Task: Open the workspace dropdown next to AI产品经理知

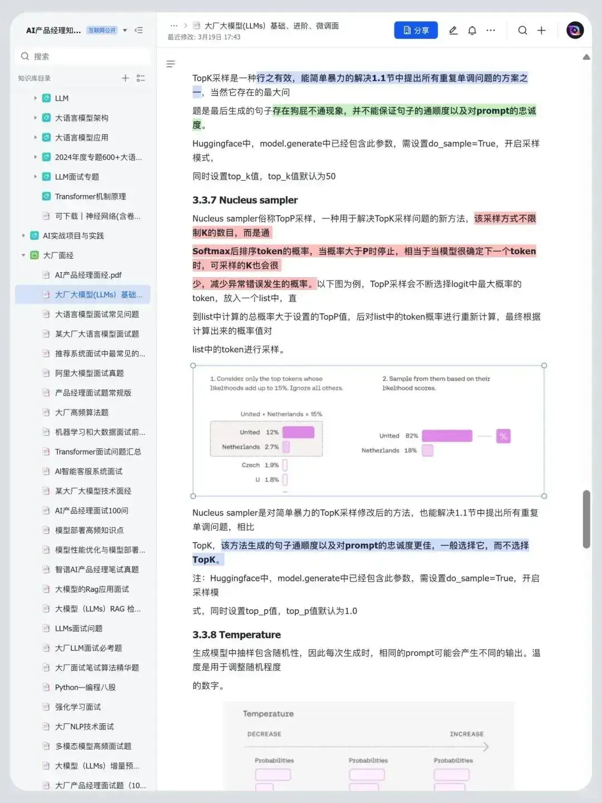Action: pos(125,31)
